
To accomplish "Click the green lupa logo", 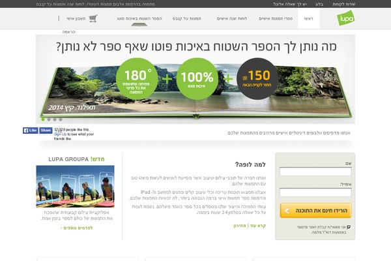I will tap(345, 18).
